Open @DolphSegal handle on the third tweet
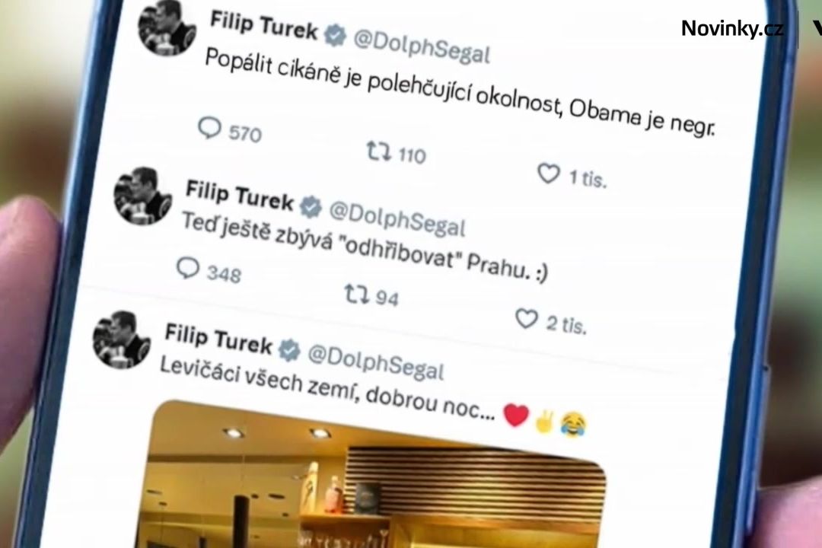The image size is (822, 548). tap(376, 362)
